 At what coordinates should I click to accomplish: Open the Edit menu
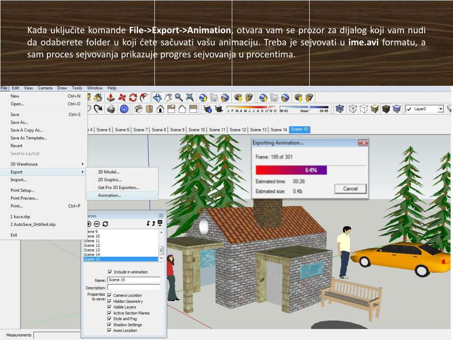[x=15, y=88]
